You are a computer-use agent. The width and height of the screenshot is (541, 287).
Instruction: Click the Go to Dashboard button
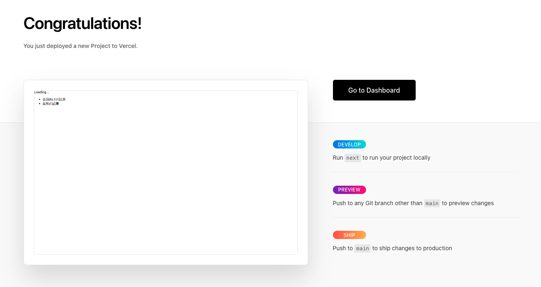pos(374,90)
